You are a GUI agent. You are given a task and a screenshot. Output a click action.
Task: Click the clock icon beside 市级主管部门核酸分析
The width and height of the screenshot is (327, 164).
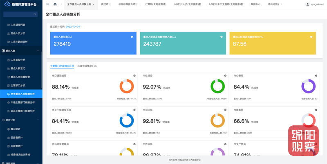[x=9, y=103]
